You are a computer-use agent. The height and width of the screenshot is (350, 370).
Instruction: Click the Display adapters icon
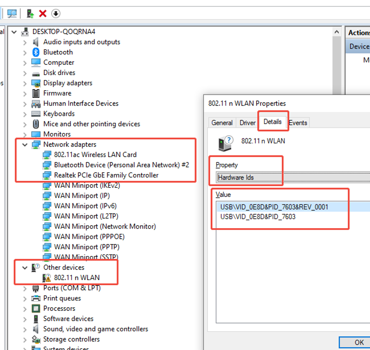36,83
